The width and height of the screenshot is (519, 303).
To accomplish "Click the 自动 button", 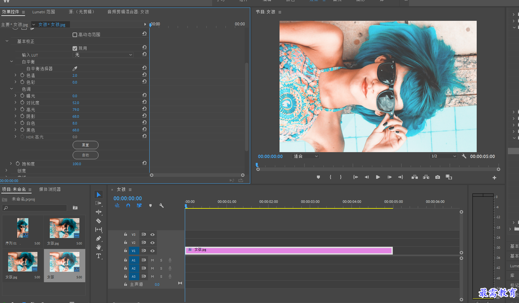I will coord(86,155).
